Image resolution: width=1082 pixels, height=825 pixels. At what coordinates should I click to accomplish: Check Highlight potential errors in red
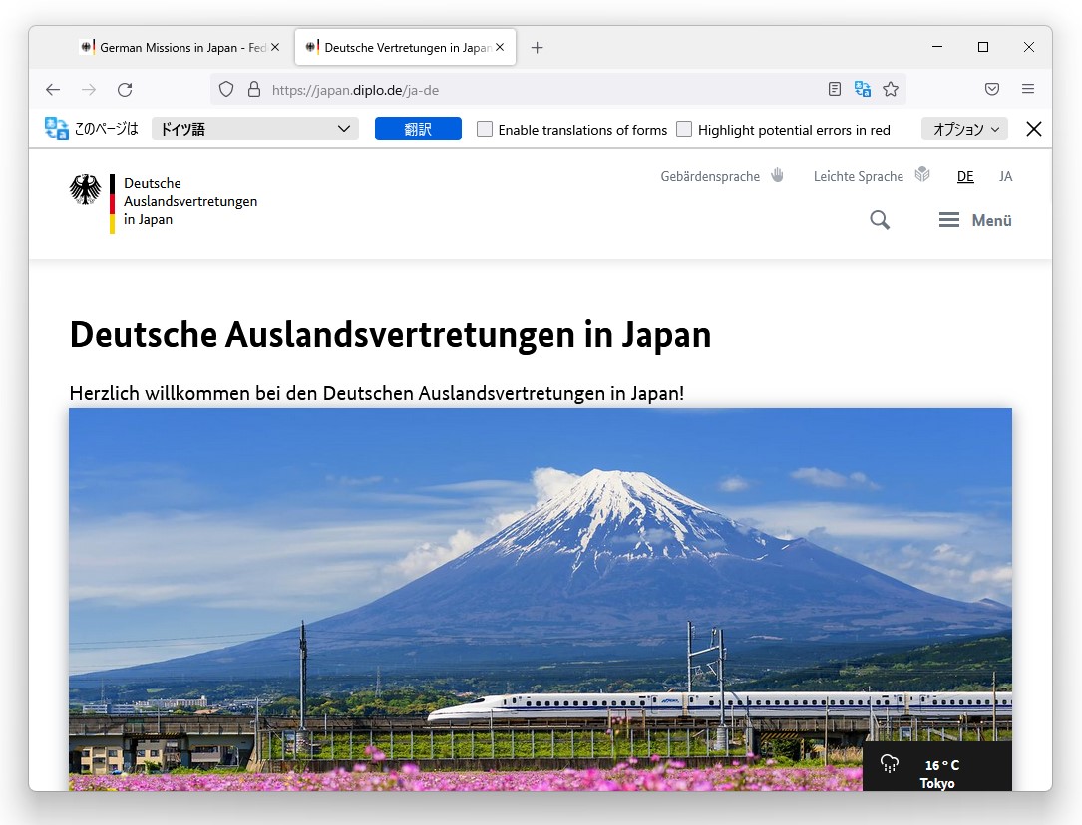tap(685, 129)
